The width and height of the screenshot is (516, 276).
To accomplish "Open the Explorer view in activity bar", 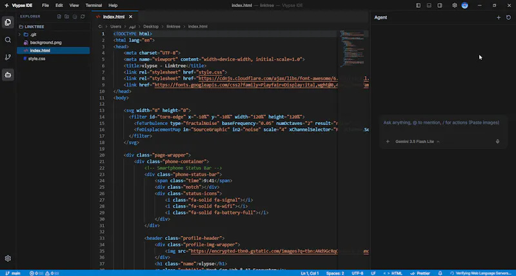I will [x=8, y=22].
